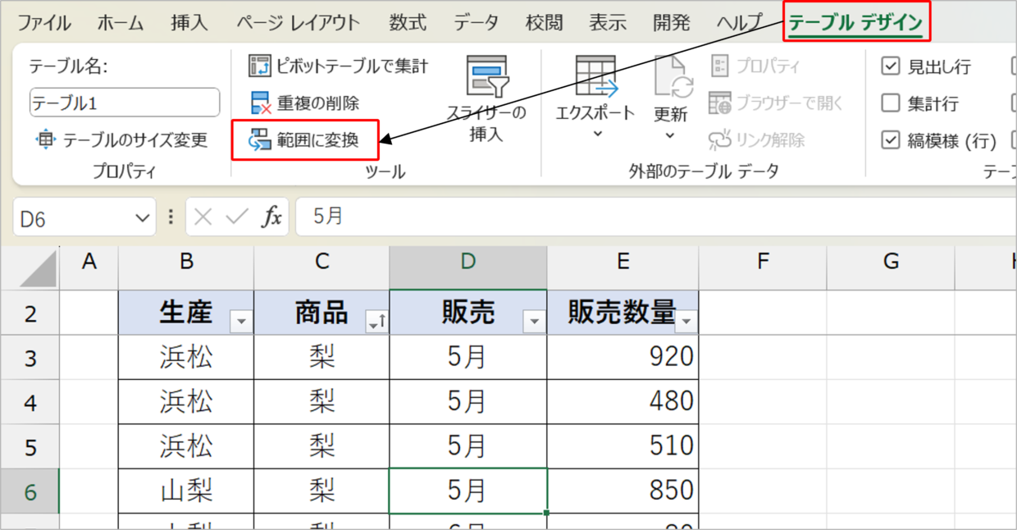Click ピボットテーブルで集計 button label

coord(353,66)
